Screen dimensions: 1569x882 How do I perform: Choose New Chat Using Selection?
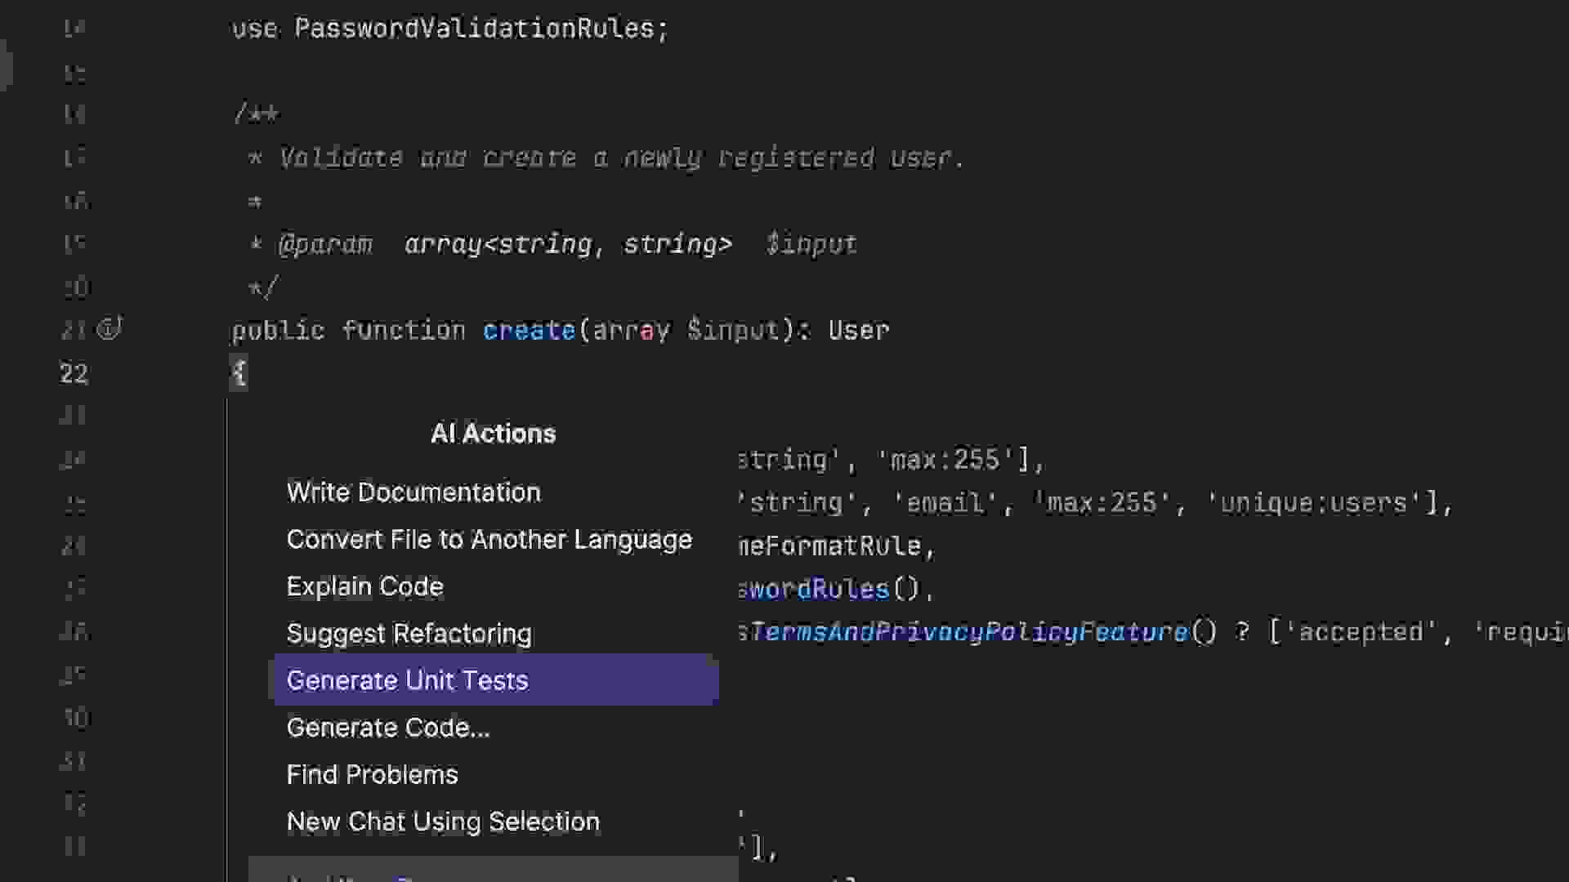click(x=443, y=822)
